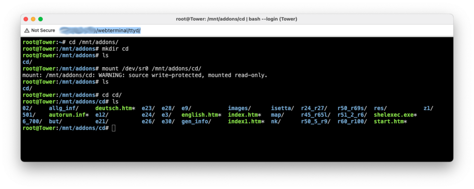Image resolution: width=474 pixels, height=189 pixels.
Task: Click the "e3/" directory entry
Action: coord(166,115)
